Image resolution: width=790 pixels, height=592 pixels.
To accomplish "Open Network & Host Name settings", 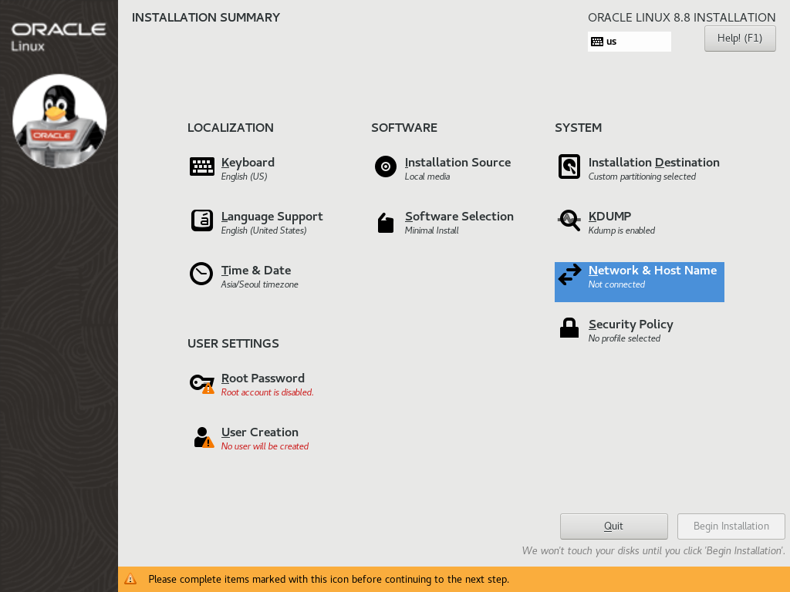I will click(x=652, y=271).
